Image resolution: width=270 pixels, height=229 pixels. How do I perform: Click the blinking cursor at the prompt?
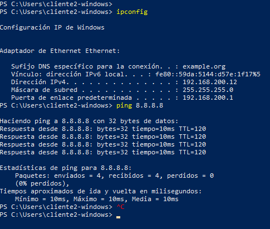118,217
